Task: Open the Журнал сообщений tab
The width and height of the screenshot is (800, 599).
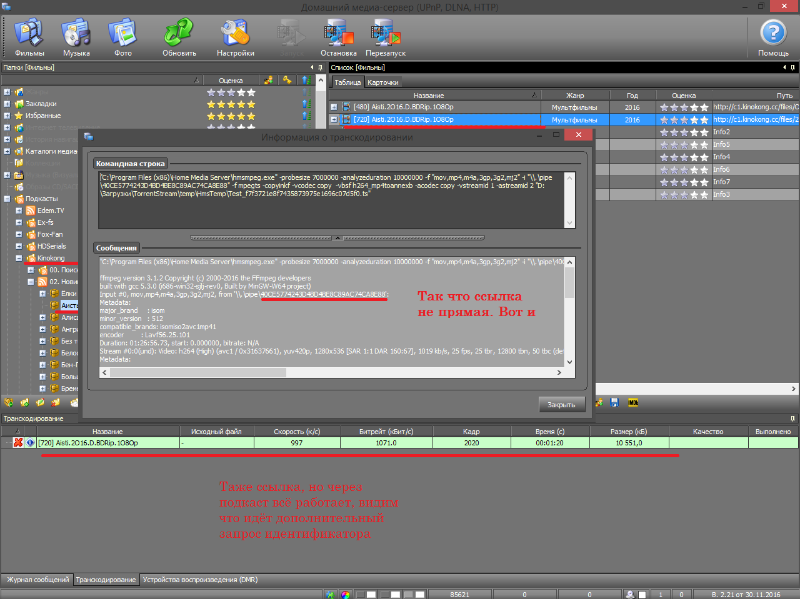Action: (37, 580)
